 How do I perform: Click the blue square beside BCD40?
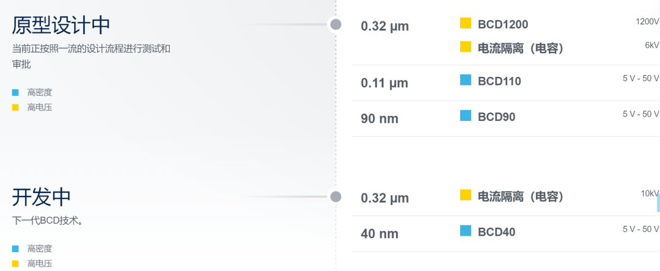(x=466, y=230)
